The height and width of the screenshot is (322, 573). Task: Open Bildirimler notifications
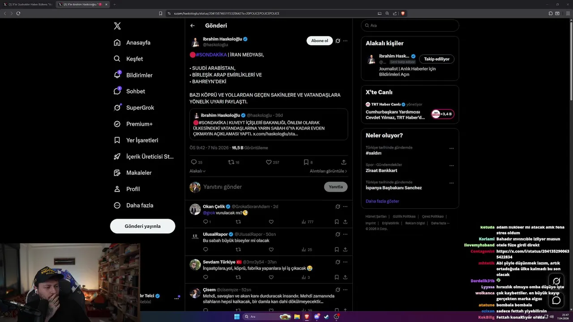(133, 75)
